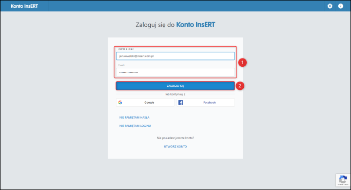Open settings via the gear icon
Viewport: 351px width, 190px height.
click(x=330, y=6)
